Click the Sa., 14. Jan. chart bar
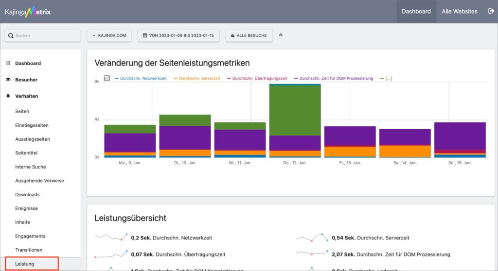The image size is (498, 271). click(405, 143)
